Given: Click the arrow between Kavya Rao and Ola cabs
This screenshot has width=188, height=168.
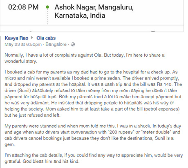Looking at the screenshot, I should (32, 38).
